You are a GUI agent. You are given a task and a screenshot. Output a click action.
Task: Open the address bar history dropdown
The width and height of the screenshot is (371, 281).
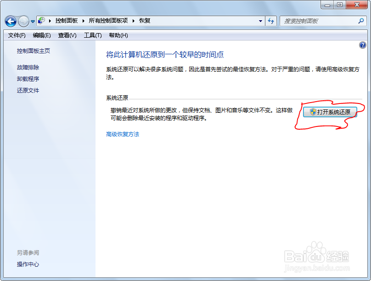click(260, 21)
